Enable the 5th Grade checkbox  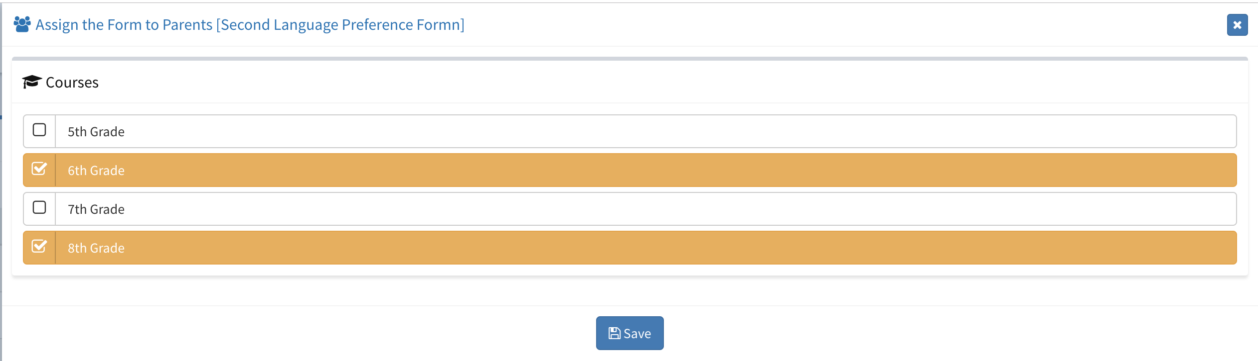click(x=39, y=130)
